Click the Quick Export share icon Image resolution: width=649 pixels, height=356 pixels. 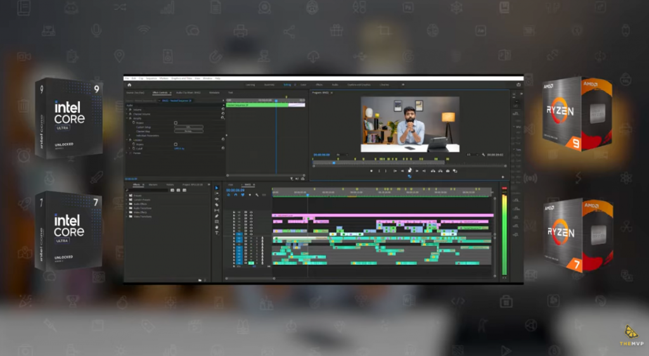pyautogui.click(x=518, y=84)
